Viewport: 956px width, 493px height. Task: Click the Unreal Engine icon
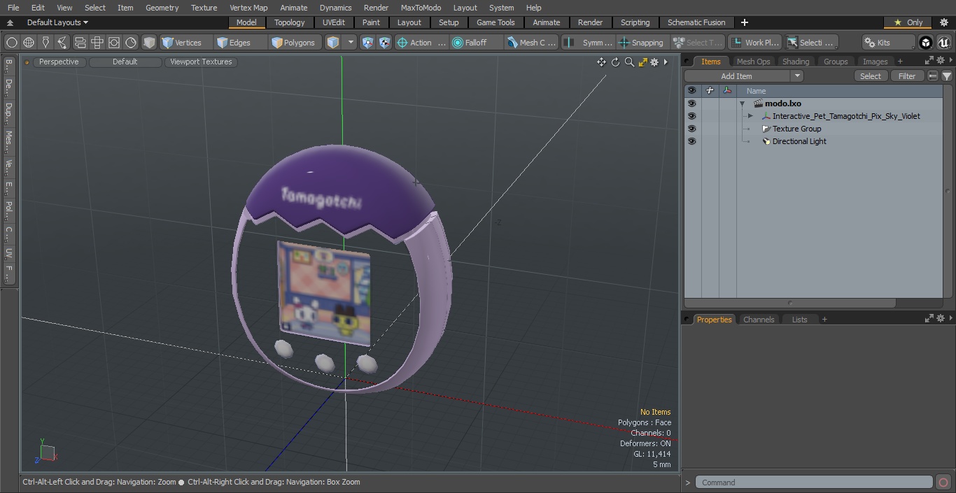[944, 43]
